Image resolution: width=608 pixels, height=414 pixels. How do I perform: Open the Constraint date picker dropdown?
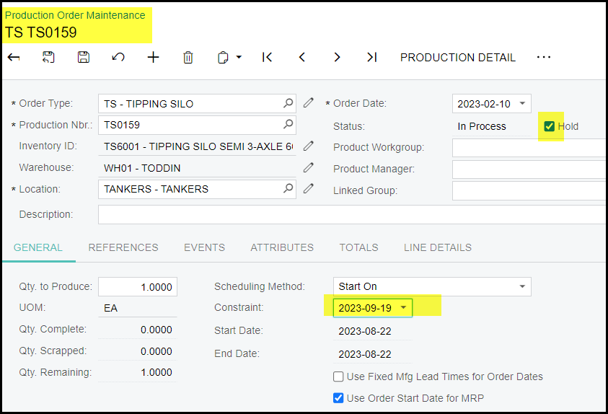click(x=403, y=308)
